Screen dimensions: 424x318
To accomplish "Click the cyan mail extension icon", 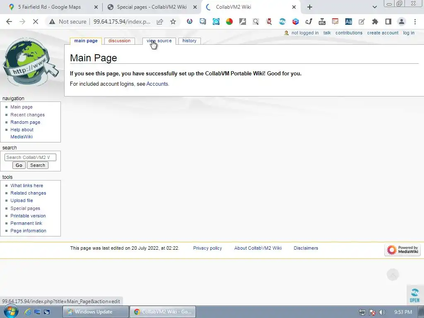I will (x=216, y=22).
